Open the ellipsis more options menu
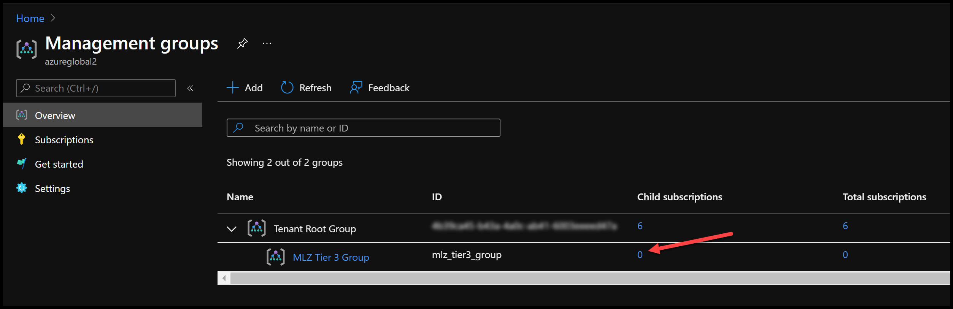 267,43
